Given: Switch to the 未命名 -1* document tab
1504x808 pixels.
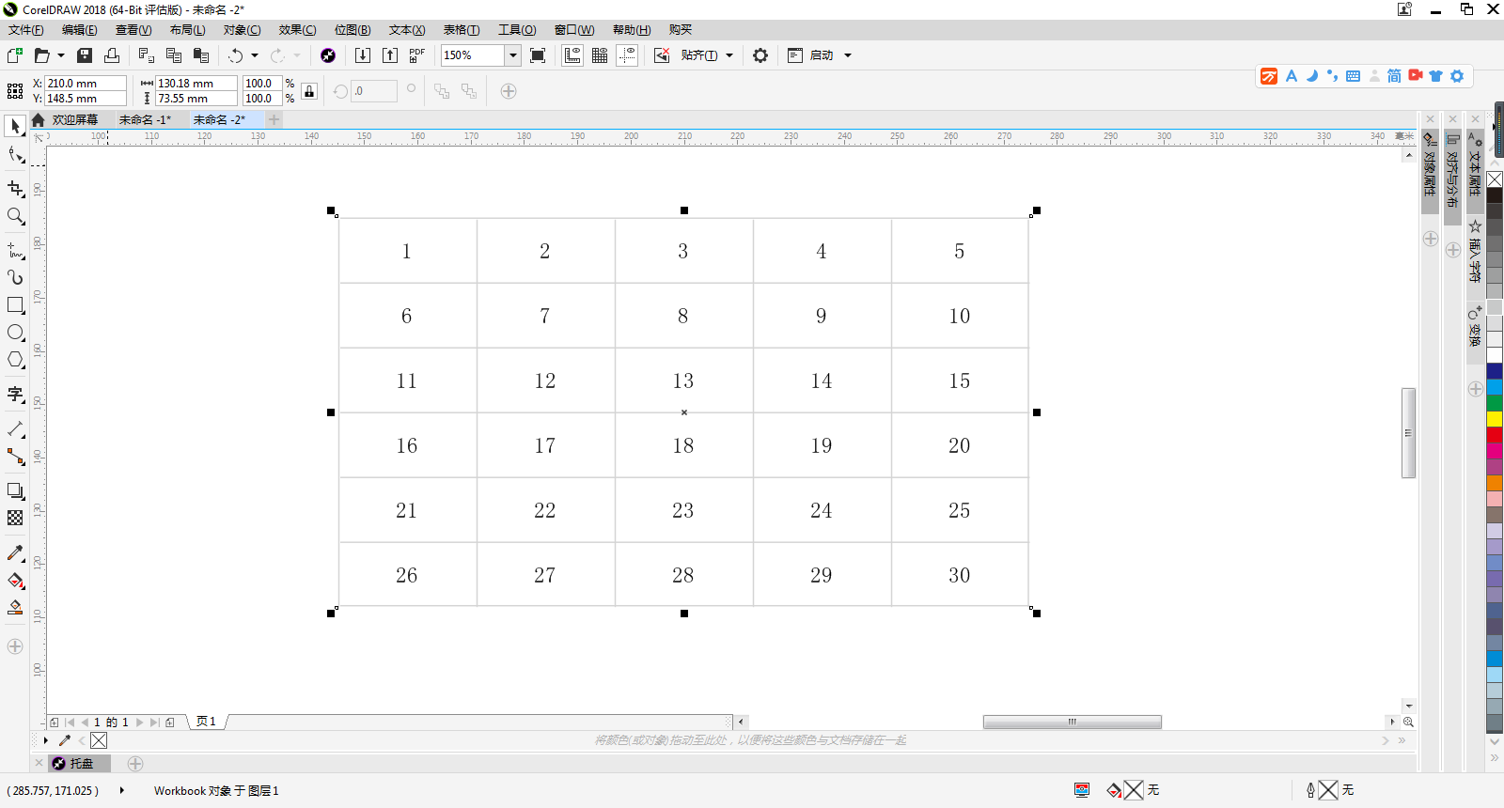Looking at the screenshot, I should pyautogui.click(x=146, y=119).
